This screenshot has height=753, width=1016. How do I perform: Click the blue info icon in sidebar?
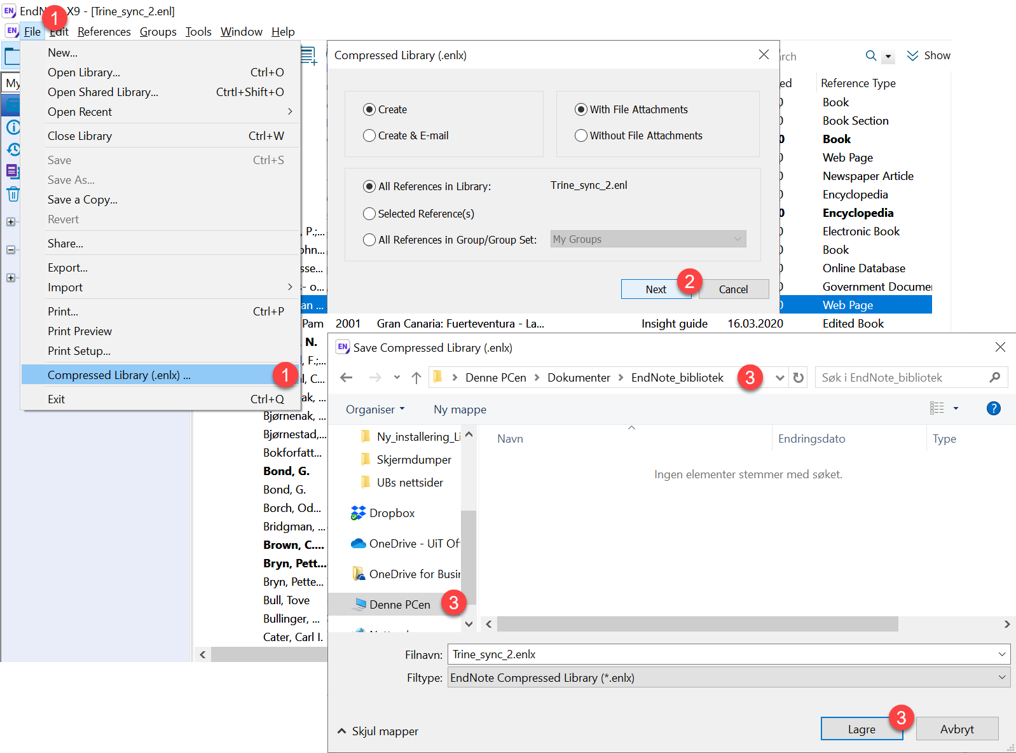13,127
